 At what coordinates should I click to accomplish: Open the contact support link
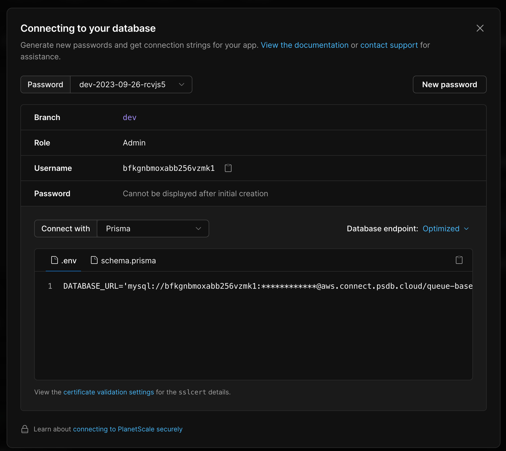[x=389, y=45]
